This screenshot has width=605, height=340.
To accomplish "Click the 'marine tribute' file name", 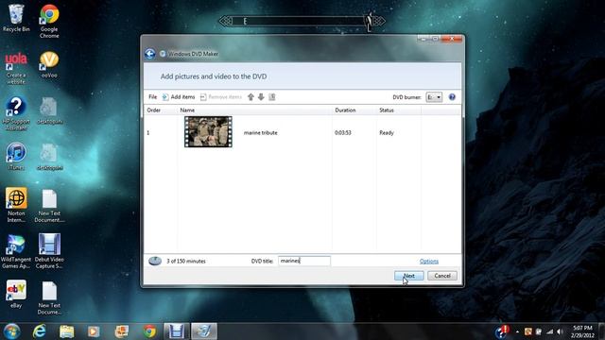I will pyautogui.click(x=261, y=132).
